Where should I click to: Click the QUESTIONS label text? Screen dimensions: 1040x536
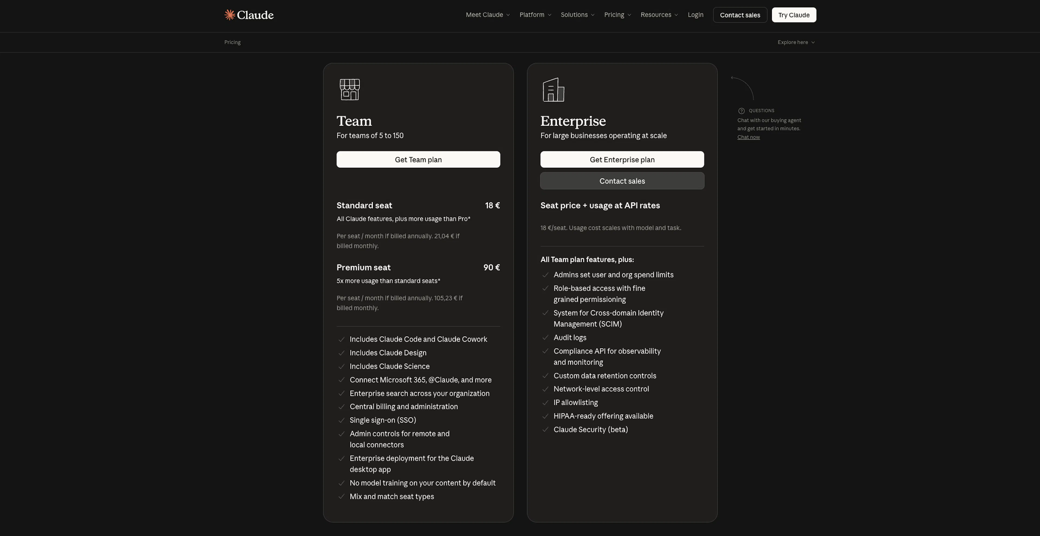pos(761,111)
